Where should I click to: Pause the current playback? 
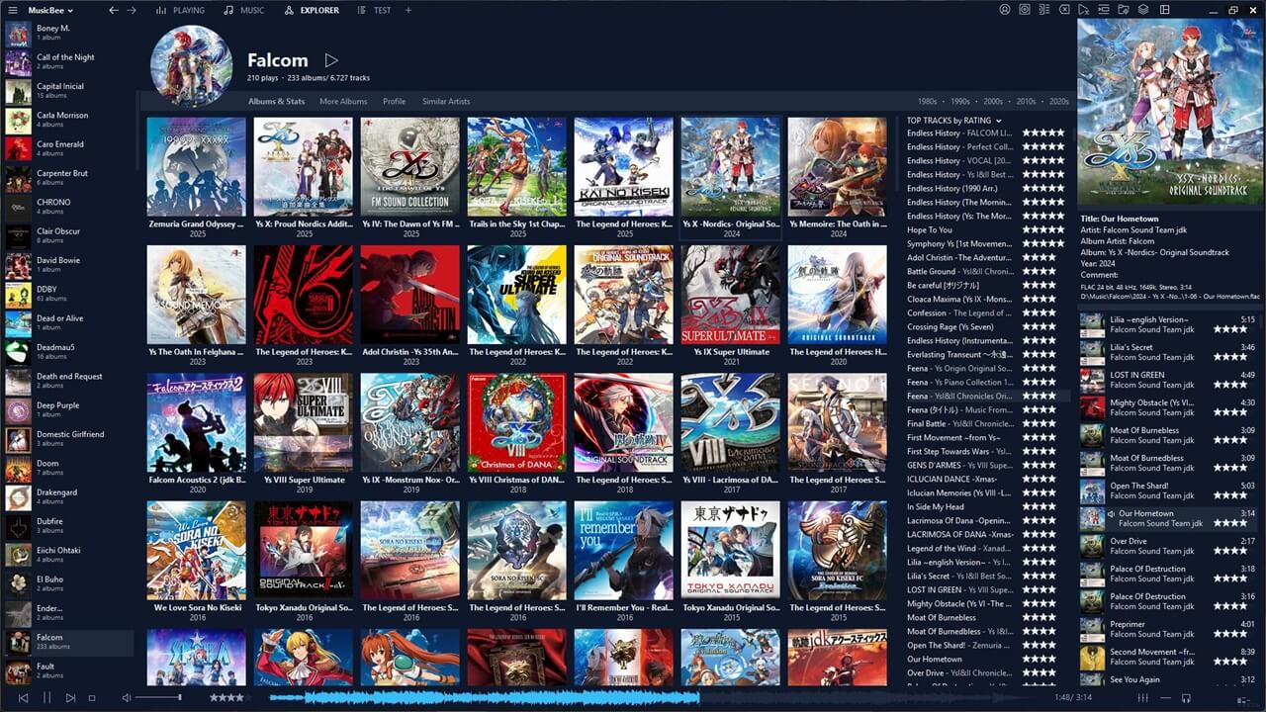tap(46, 697)
